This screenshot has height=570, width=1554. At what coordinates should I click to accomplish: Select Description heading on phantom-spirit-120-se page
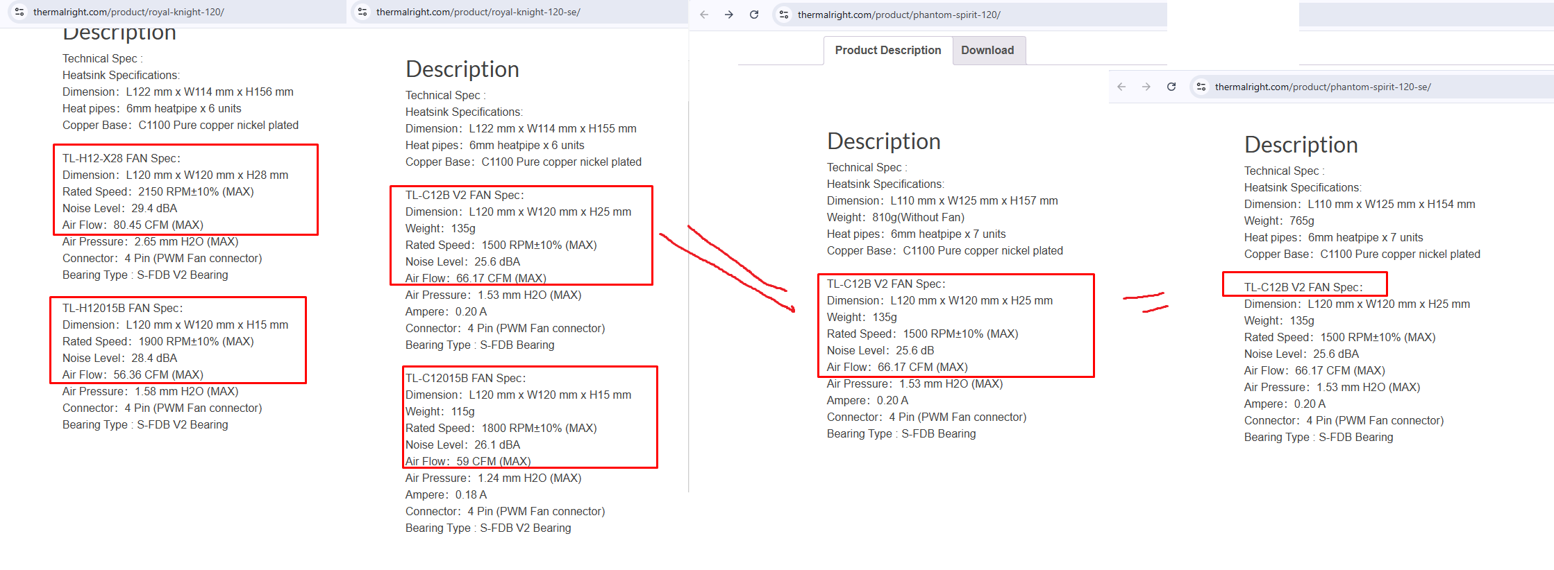click(1301, 144)
